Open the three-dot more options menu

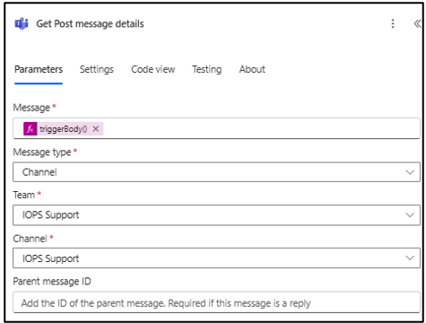click(393, 23)
